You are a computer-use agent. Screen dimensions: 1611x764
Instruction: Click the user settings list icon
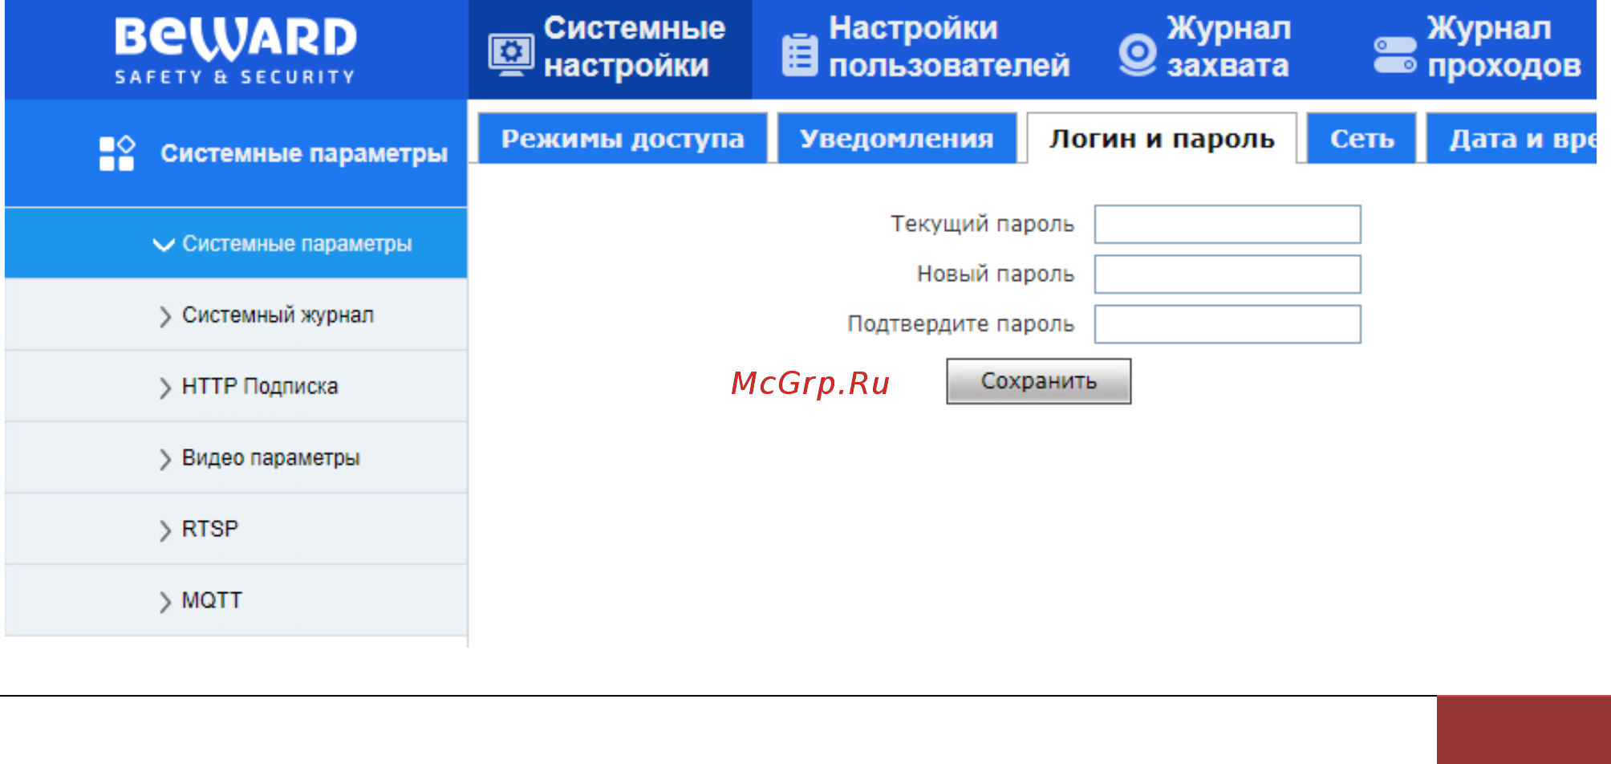click(x=799, y=55)
